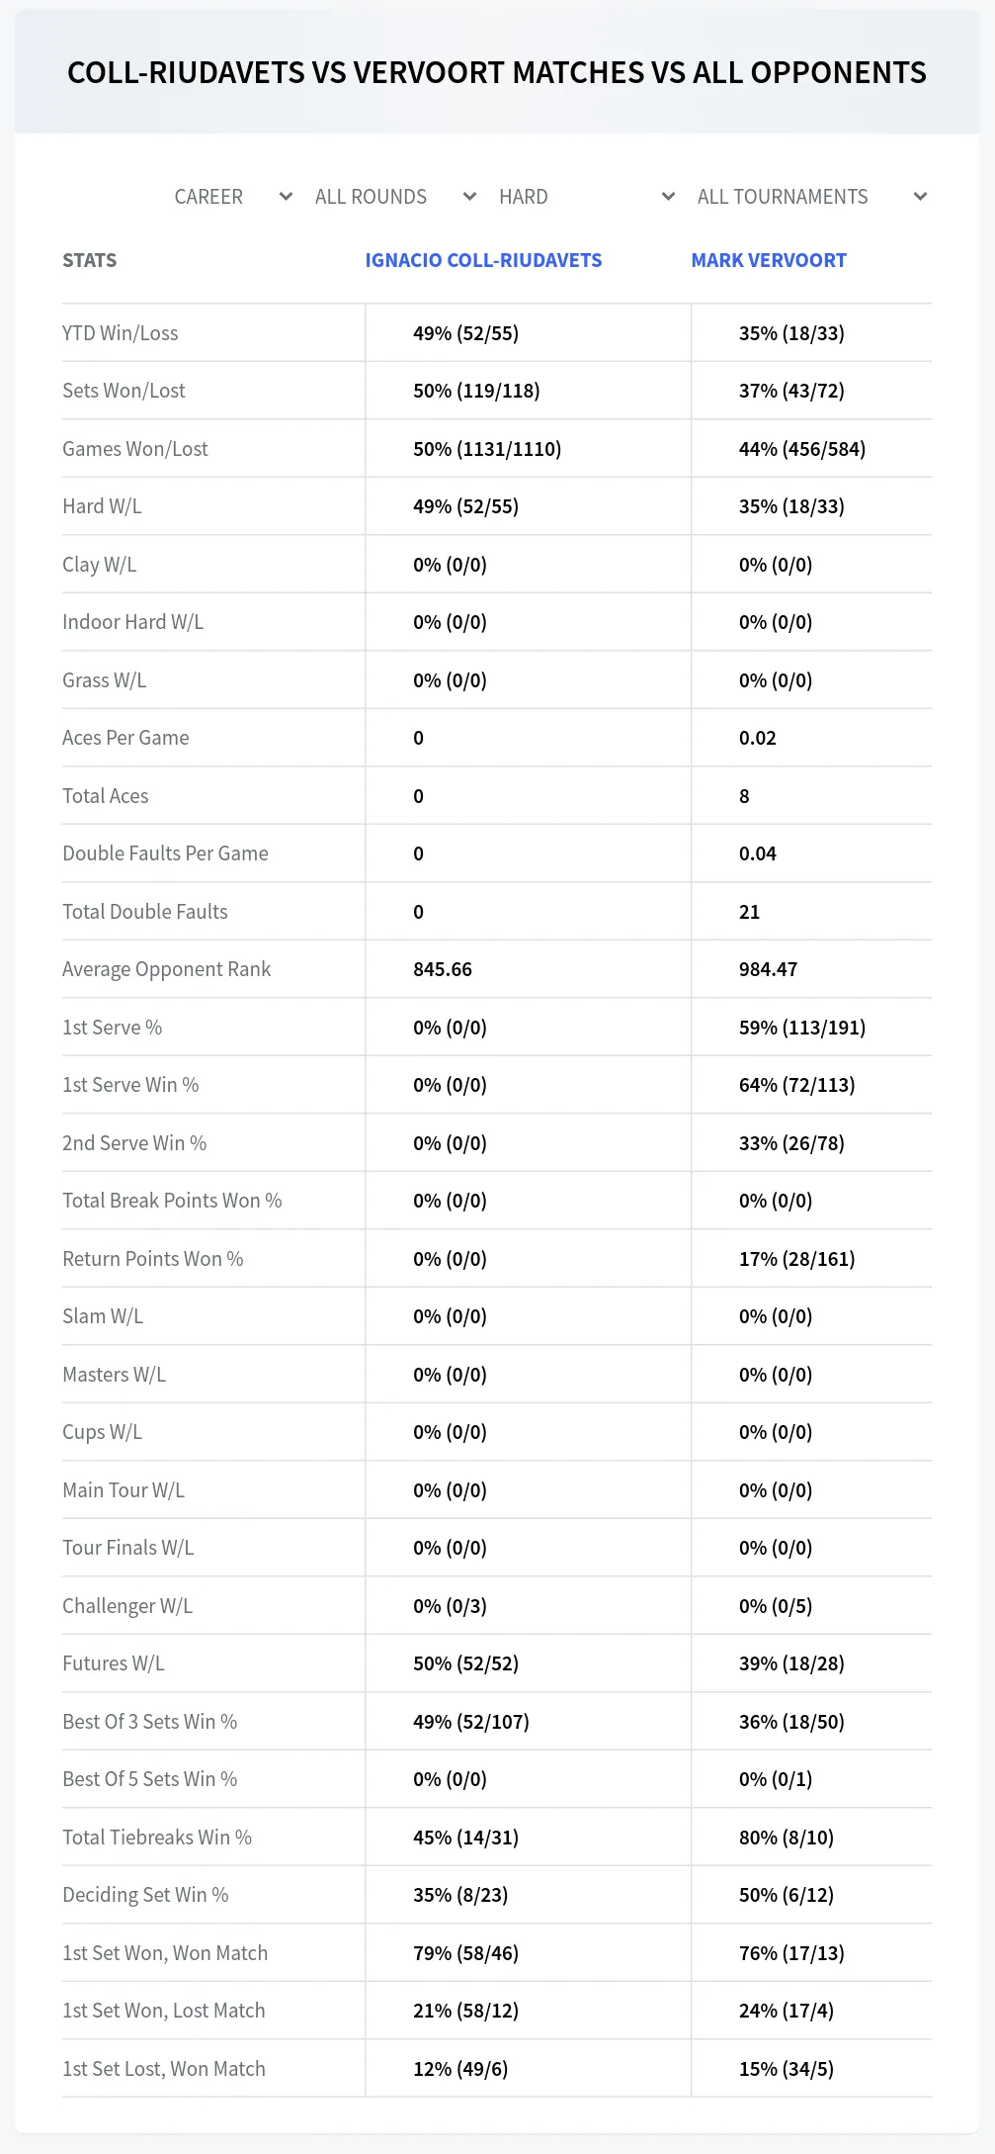Image resolution: width=995 pixels, height=2154 pixels.
Task: Select the YTD Win/Loss row label
Action: (x=121, y=333)
